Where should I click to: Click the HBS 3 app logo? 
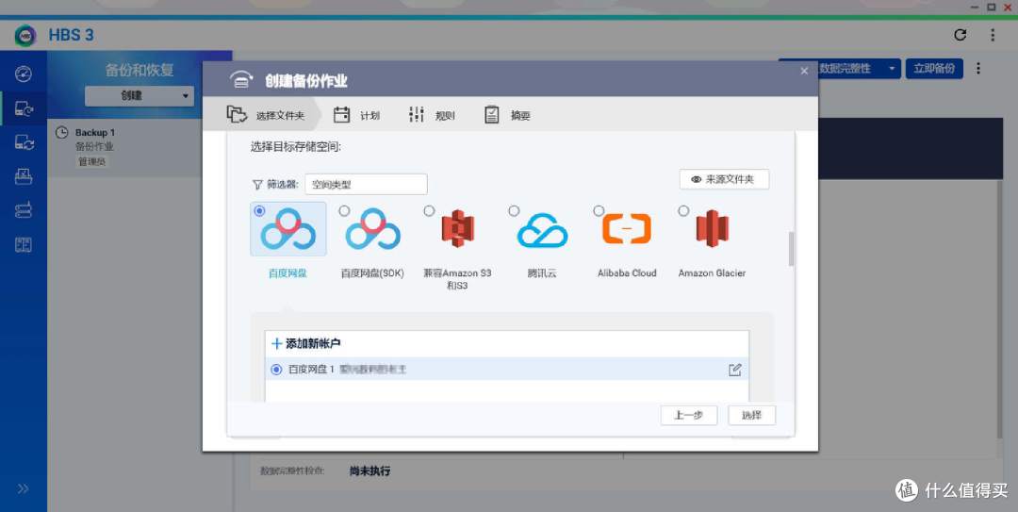(25, 35)
